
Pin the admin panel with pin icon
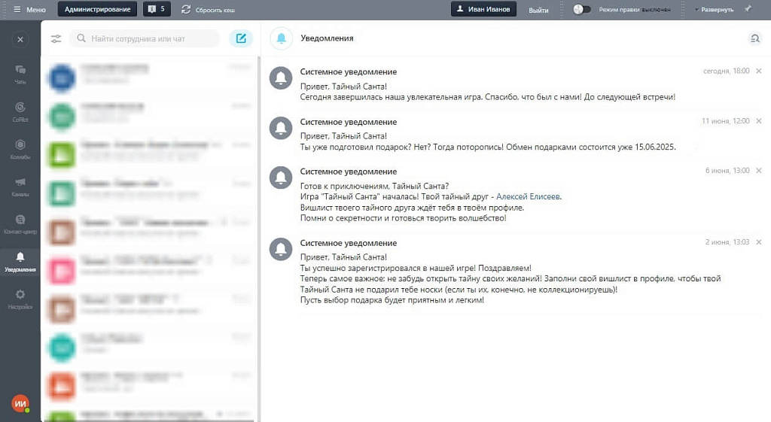click(x=748, y=10)
